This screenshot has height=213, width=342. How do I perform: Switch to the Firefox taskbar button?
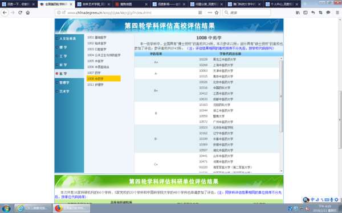click(71, 208)
